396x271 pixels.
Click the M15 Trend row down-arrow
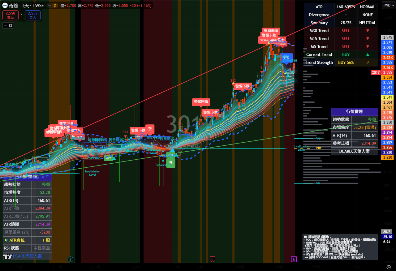(368, 39)
